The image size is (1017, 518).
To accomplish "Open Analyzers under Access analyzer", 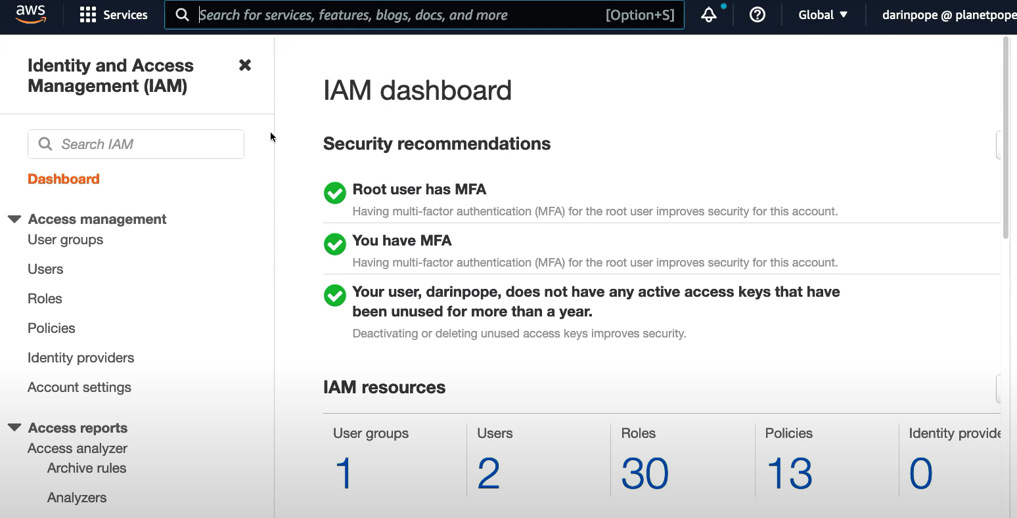I will [77, 498].
